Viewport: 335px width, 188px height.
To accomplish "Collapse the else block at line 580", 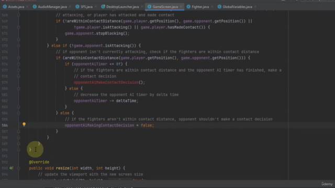I will tap(19, 88).
